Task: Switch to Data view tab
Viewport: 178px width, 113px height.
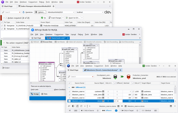Action: tap(44, 94)
